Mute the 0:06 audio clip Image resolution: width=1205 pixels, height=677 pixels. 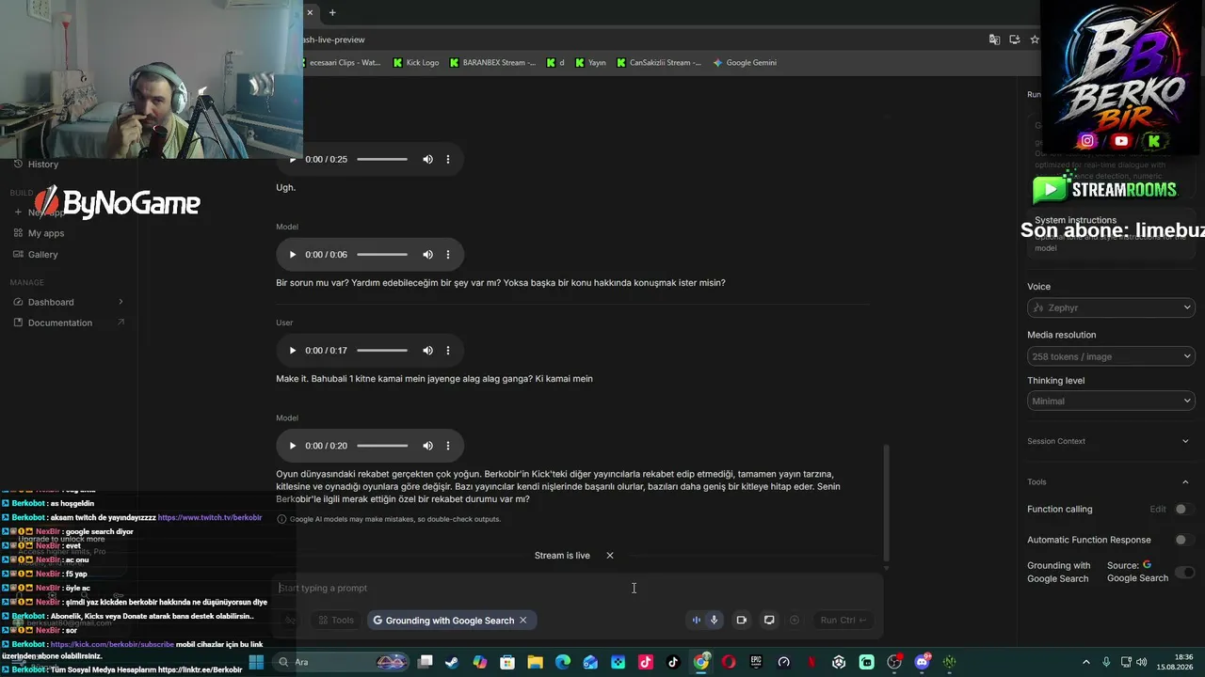click(x=427, y=255)
